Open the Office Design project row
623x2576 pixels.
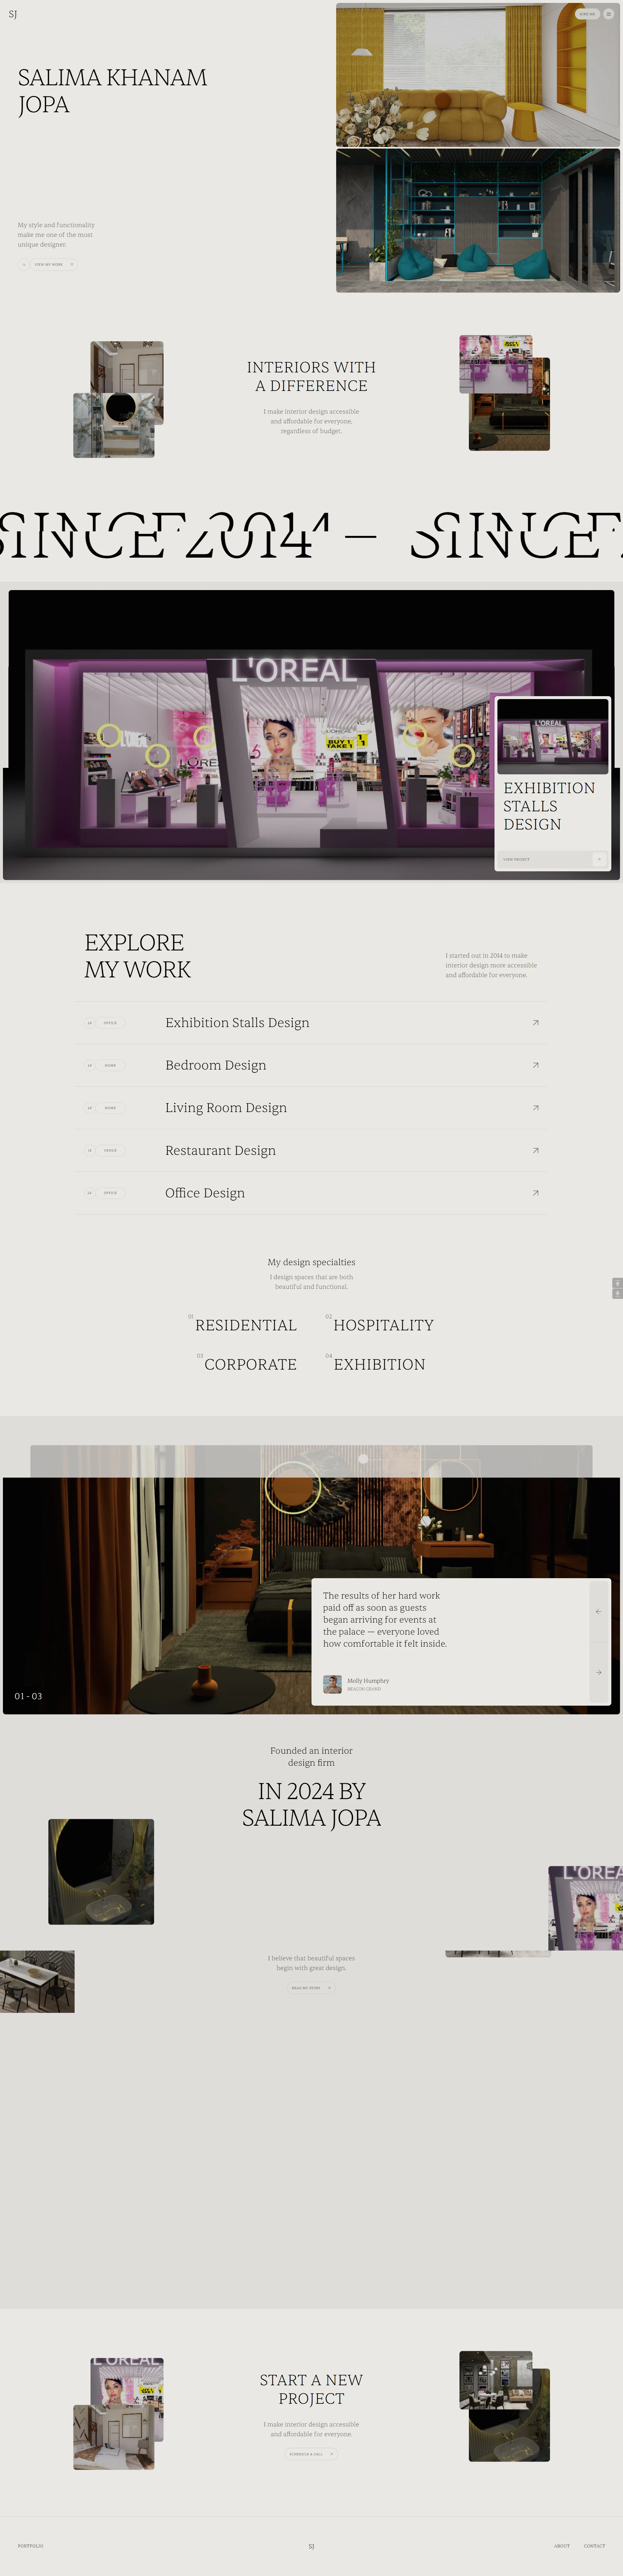pos(311,1193)
